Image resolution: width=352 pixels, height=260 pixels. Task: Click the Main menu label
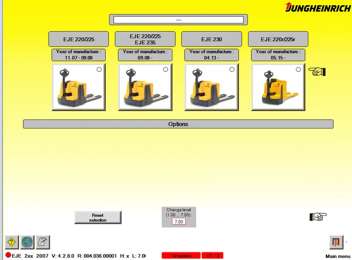337,256
